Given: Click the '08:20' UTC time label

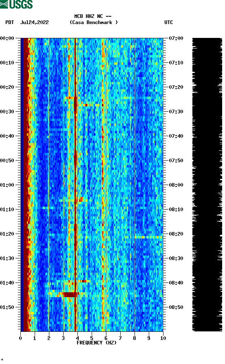Looking at the screenshot, I should point(176,234).
